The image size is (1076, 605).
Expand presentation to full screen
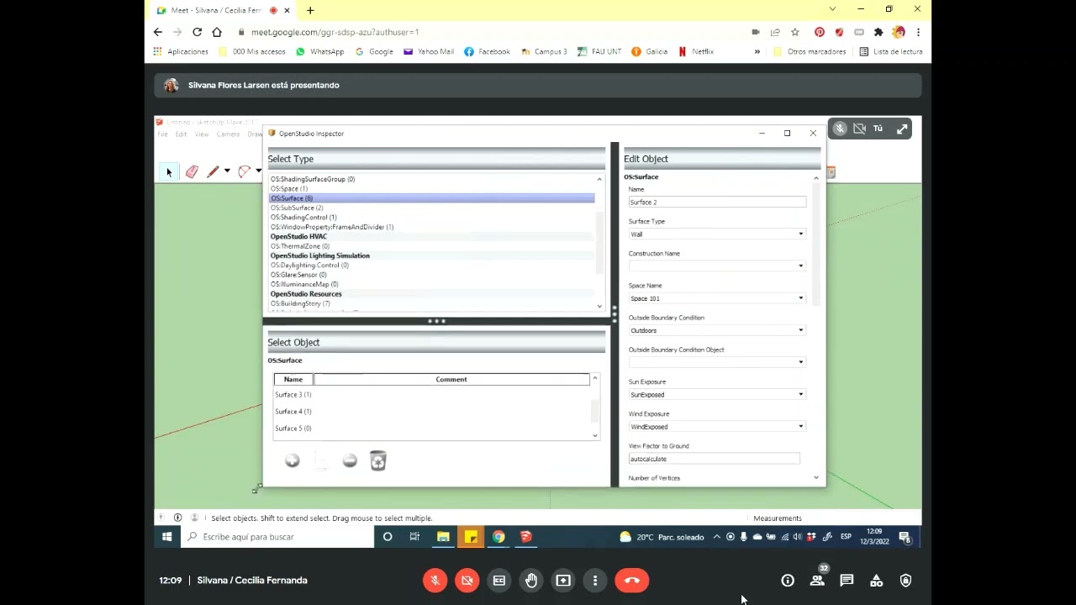(x=902, y=129)
